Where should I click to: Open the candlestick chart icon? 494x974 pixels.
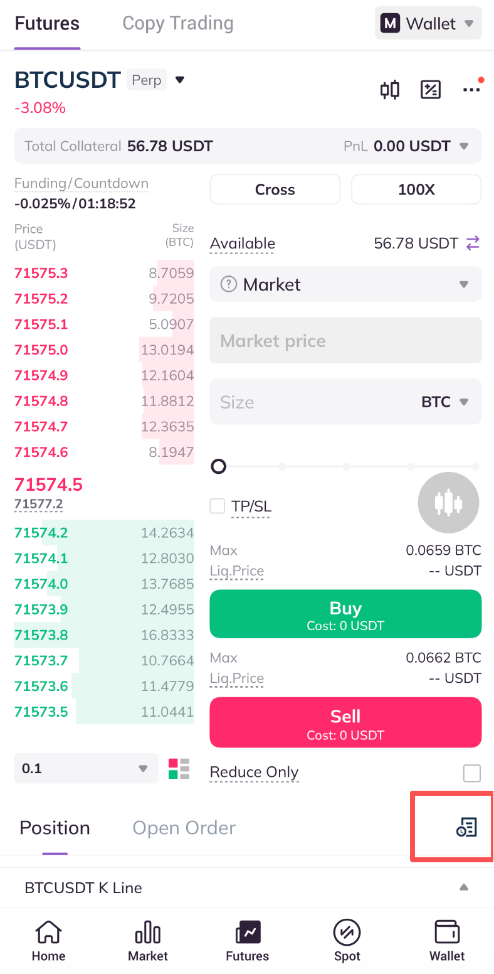click(x=390, y=90)
